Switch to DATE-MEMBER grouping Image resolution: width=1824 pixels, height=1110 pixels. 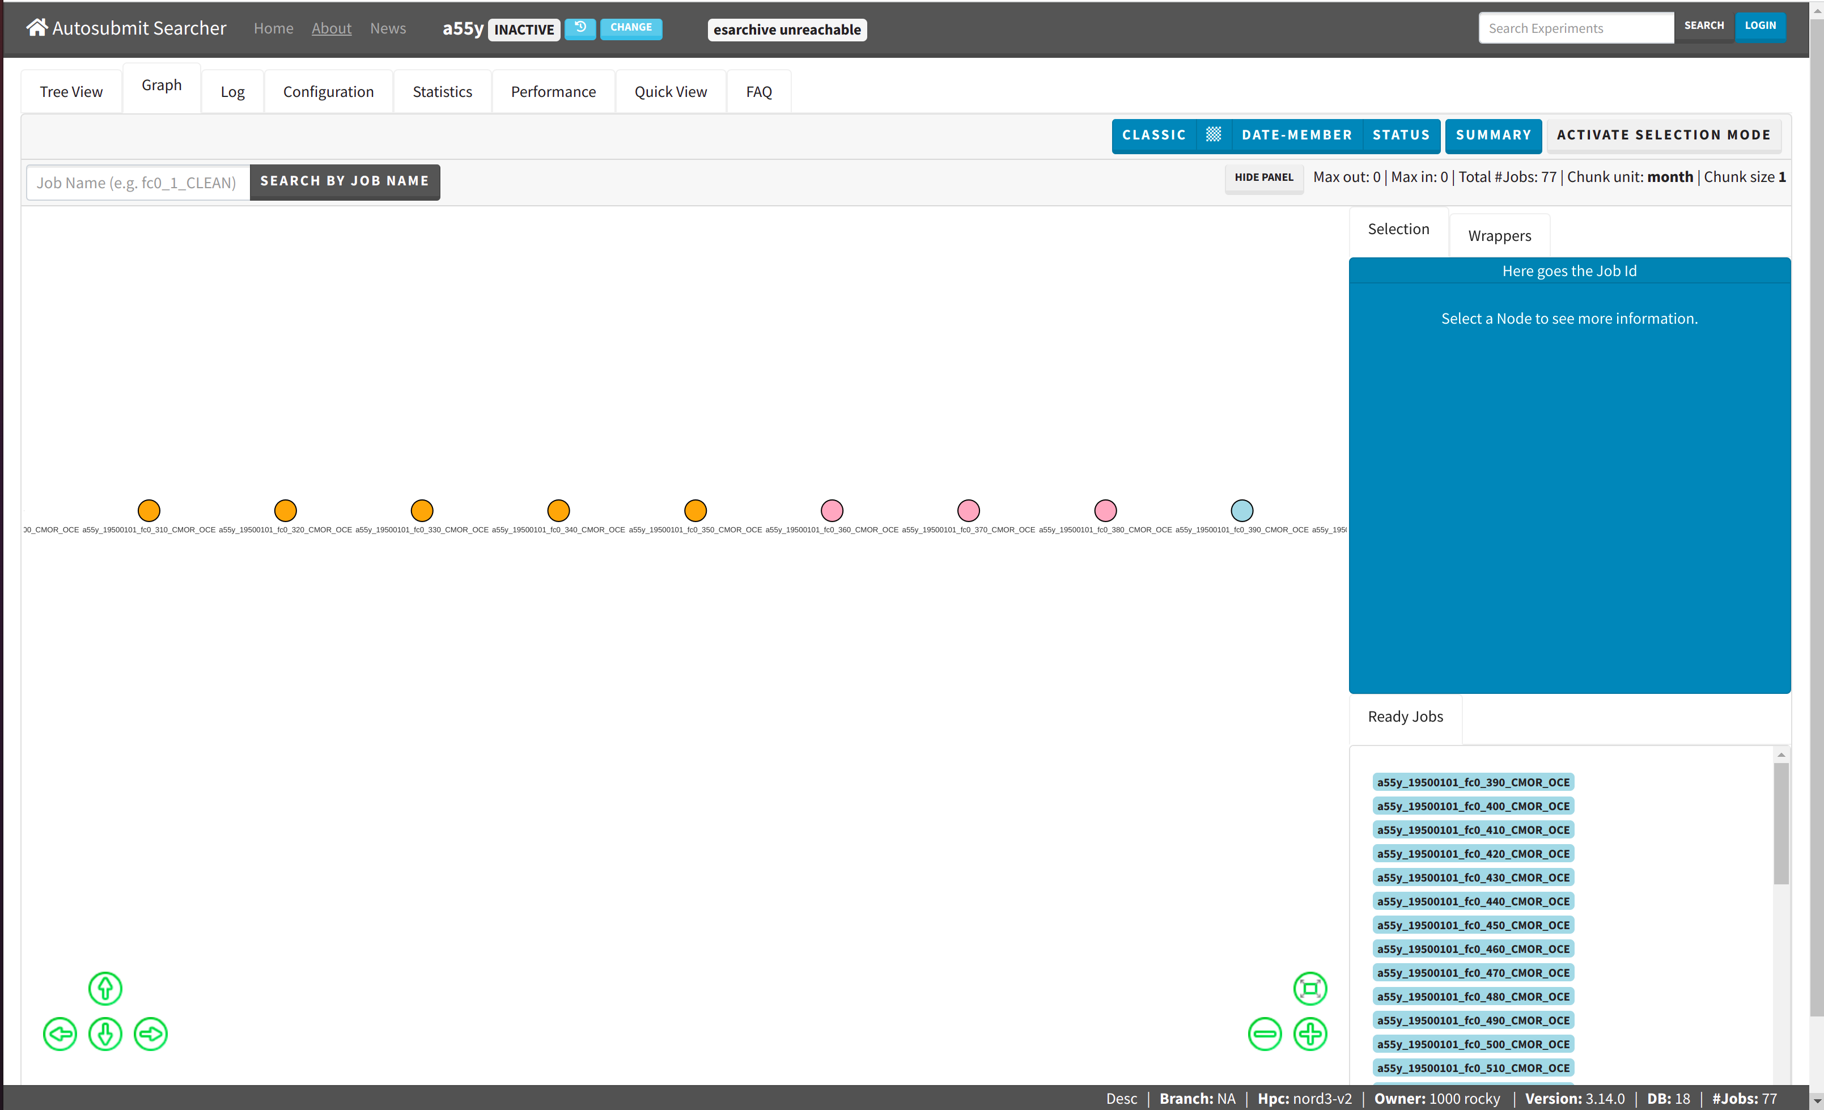coord(1297,135)
